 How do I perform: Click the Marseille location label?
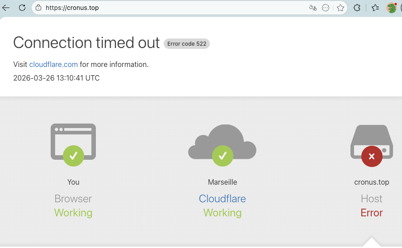click(x=222, y=182)
